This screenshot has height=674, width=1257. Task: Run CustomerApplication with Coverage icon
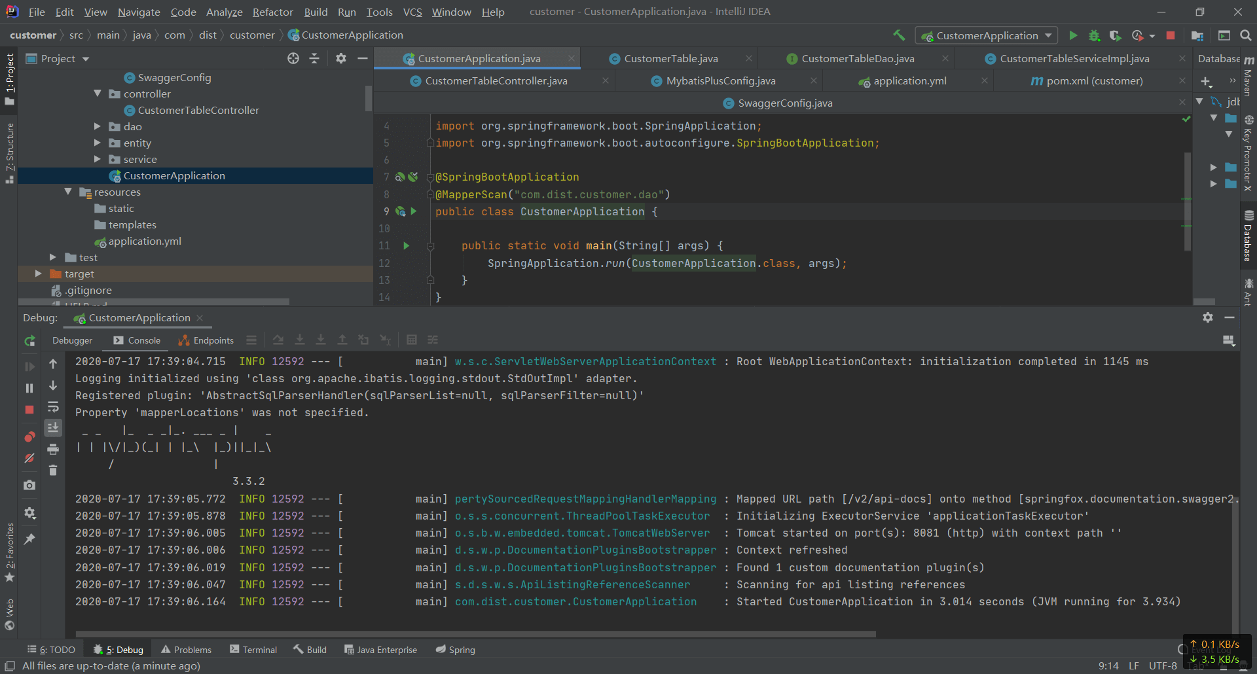coord(1116,35)
